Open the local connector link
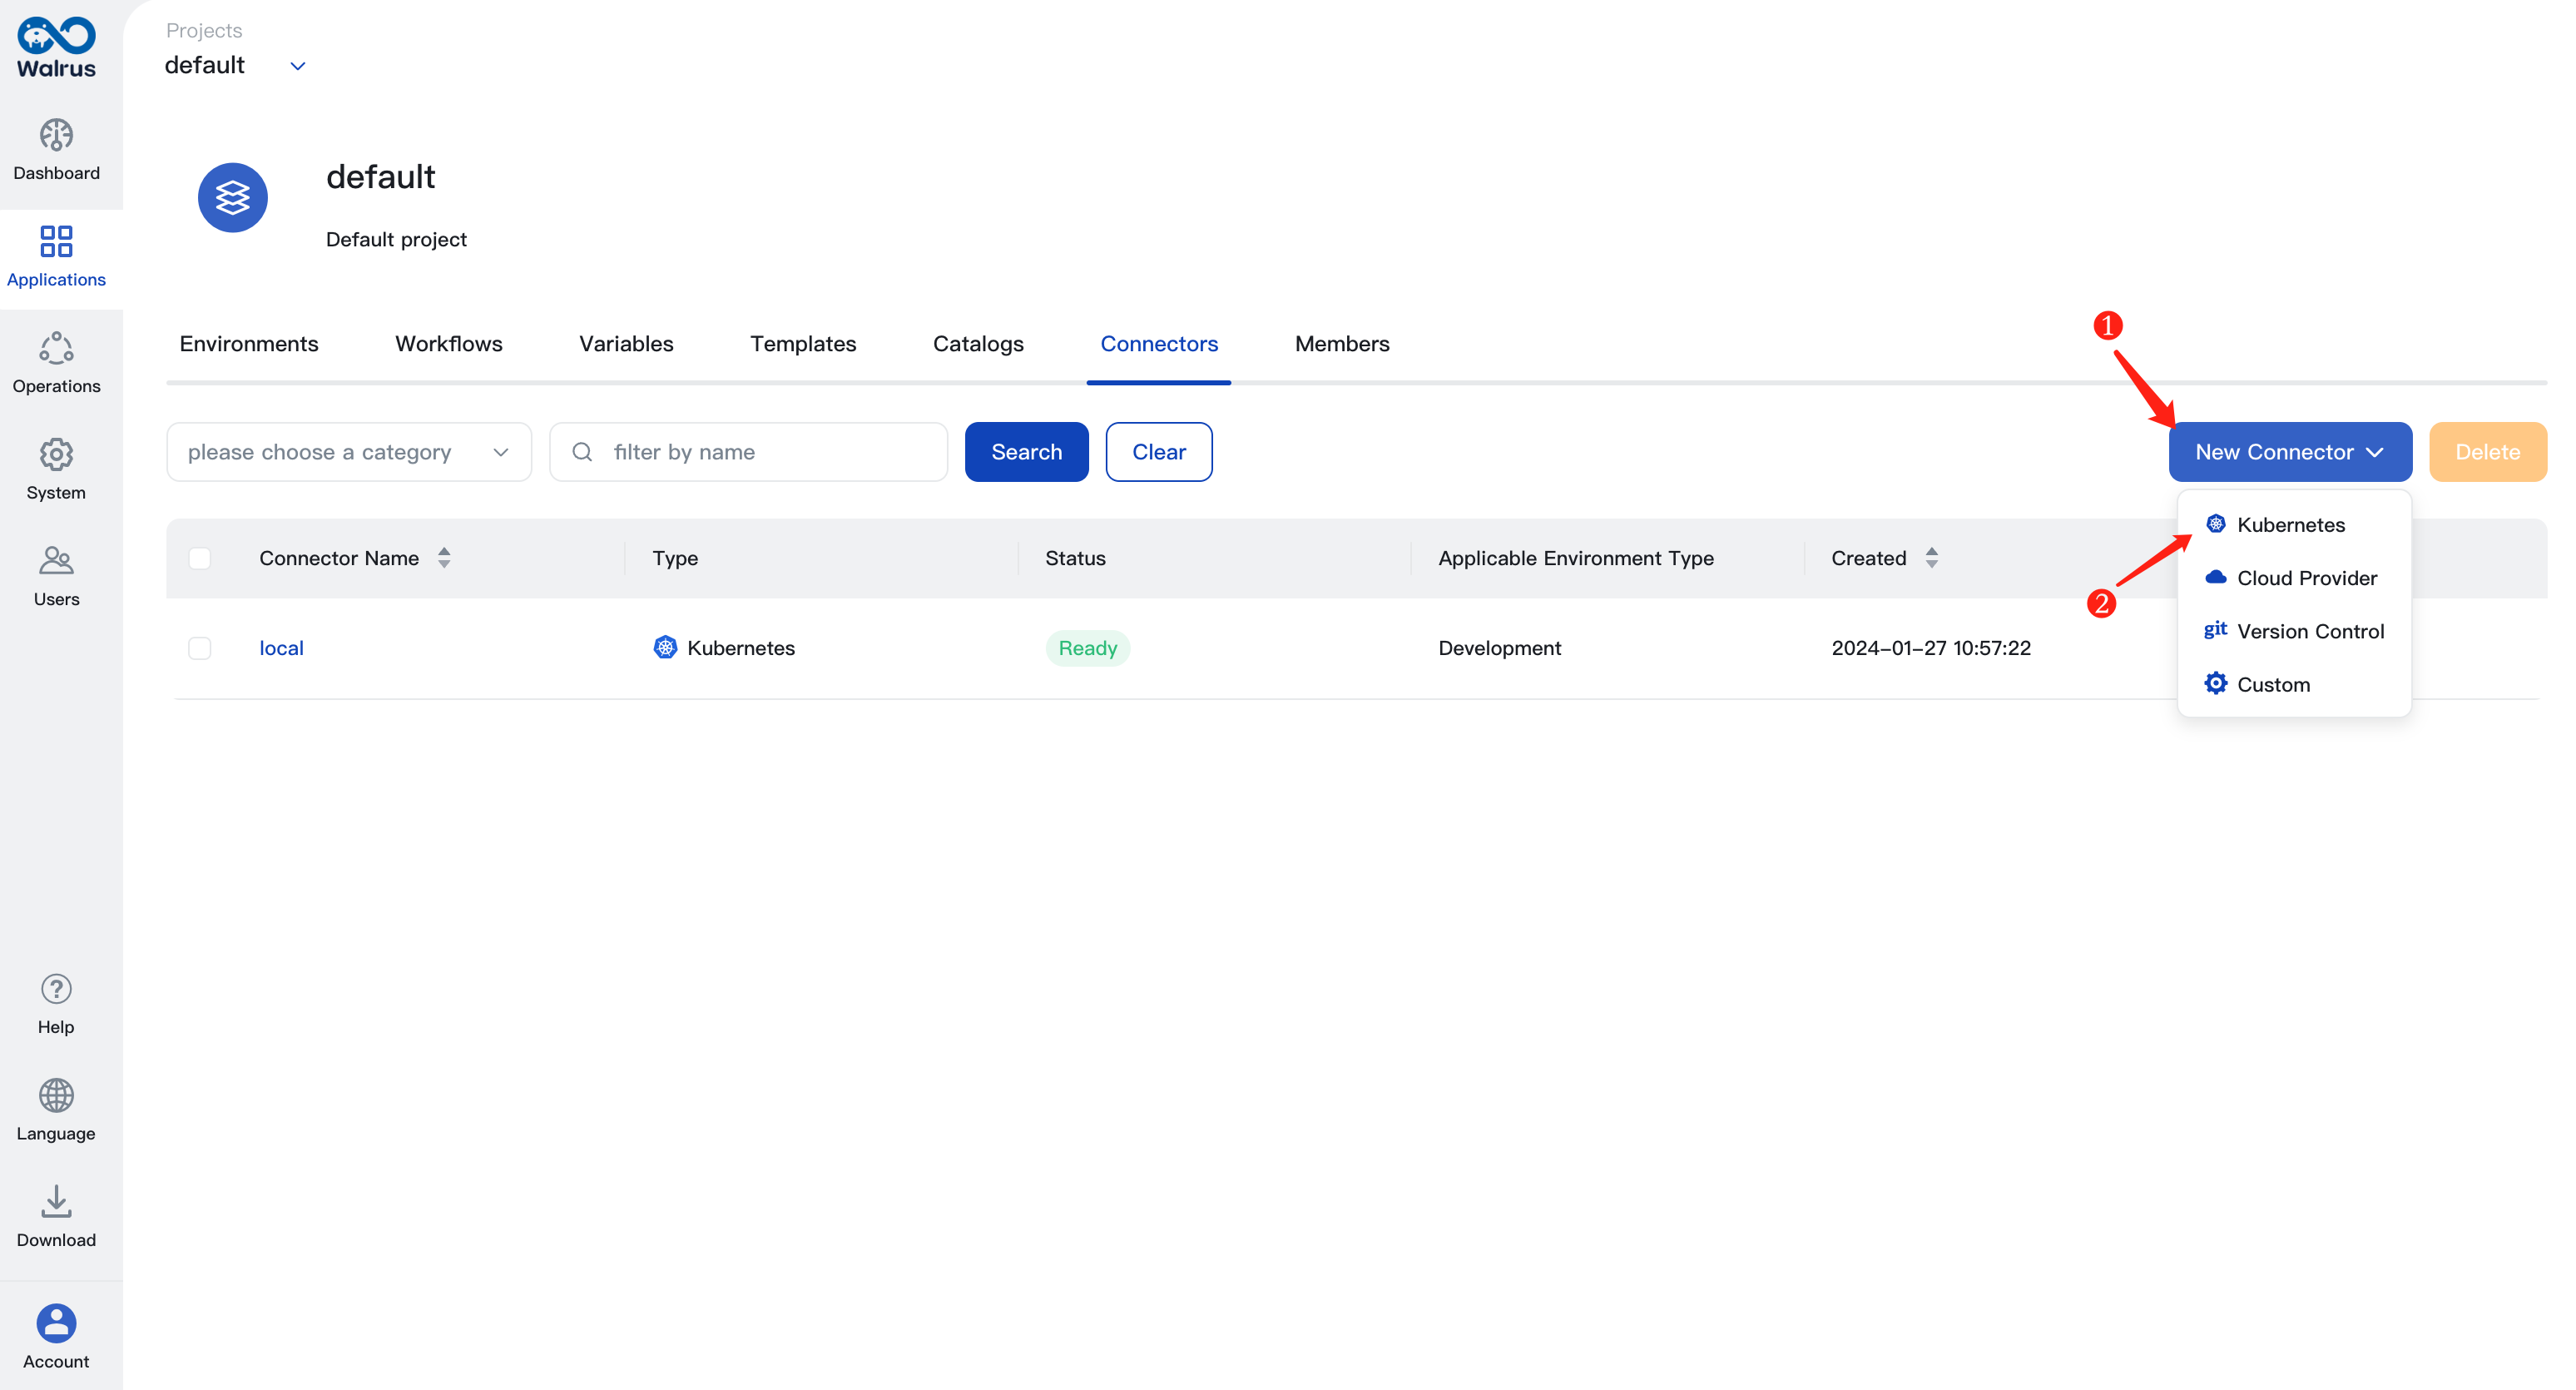Viewport: 2576px width, 1390px height. coord(281,648)
